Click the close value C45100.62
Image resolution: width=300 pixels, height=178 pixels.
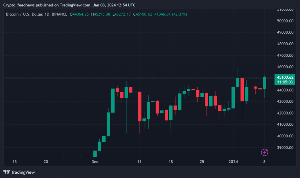point(142,14)
